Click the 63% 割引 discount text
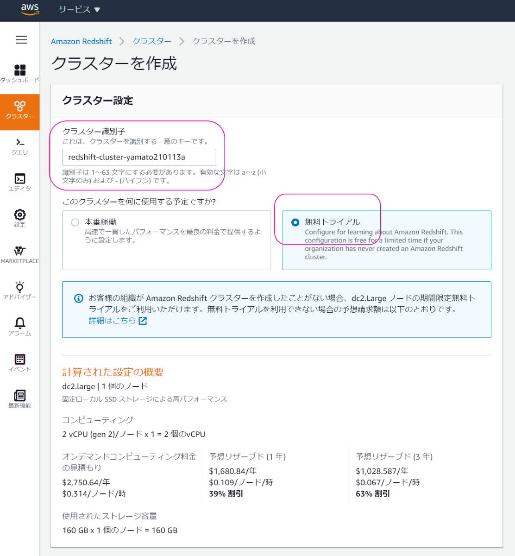Image resolution: width=515 pixels, height=556 pixels. (x=373, y=494)
